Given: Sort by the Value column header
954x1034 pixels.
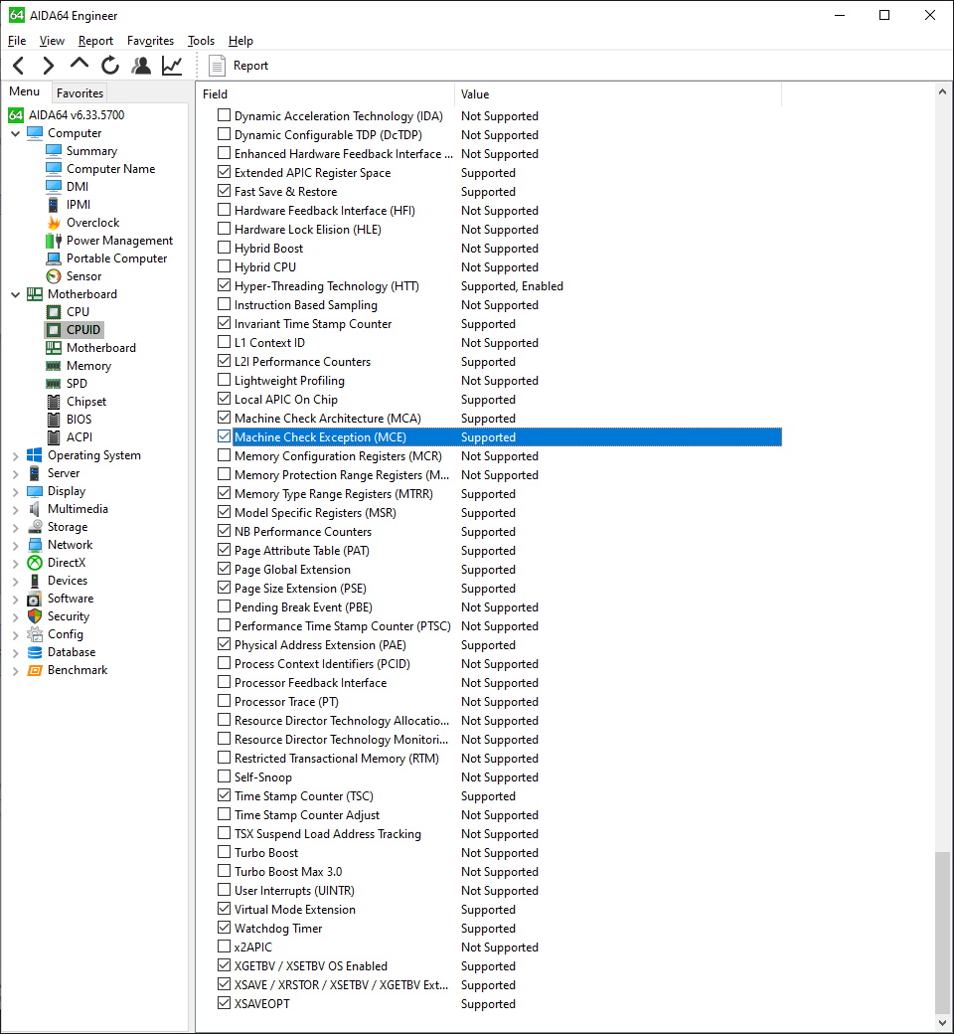Looking at the screenshot, I should (618, 94).
